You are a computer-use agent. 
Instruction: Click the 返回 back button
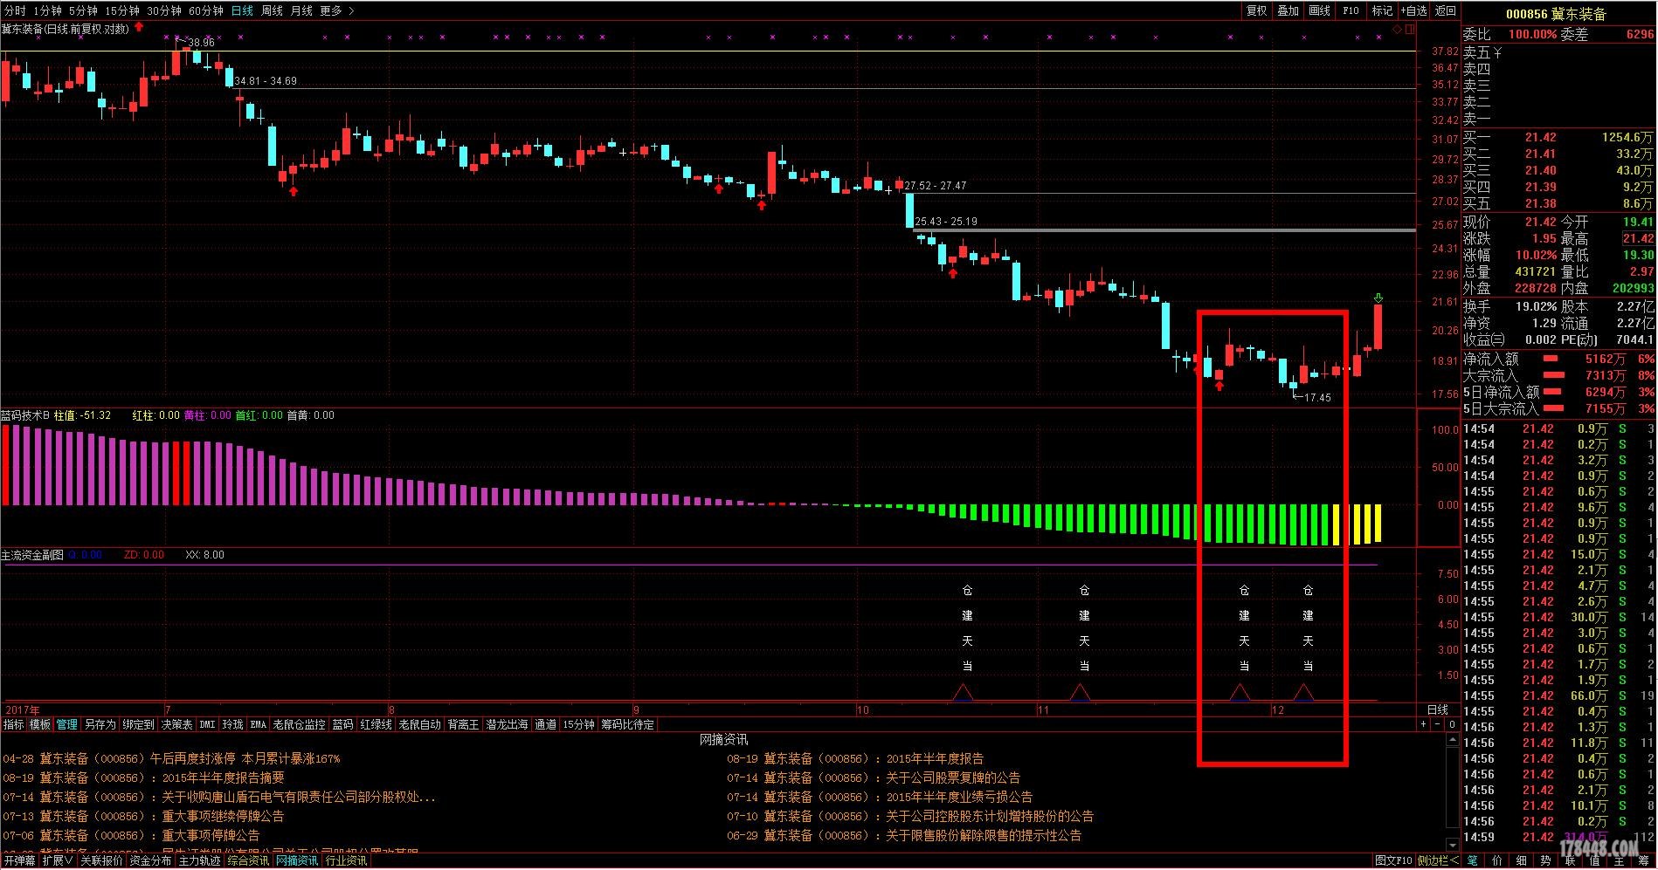pyautogui.click(x=1446, y=10)
